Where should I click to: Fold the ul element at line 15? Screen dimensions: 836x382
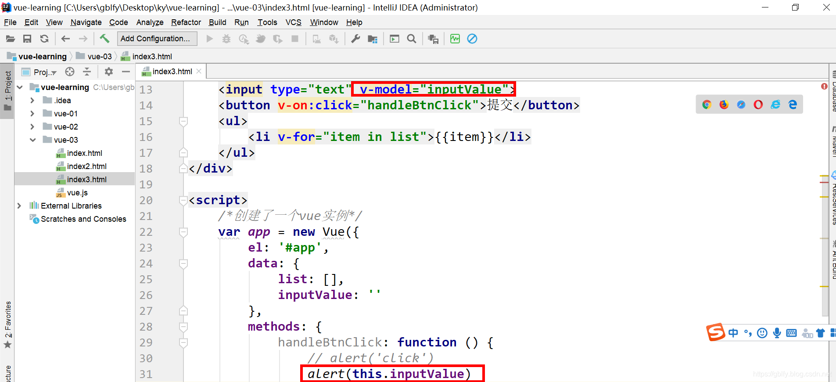click(x=183, y=122)
